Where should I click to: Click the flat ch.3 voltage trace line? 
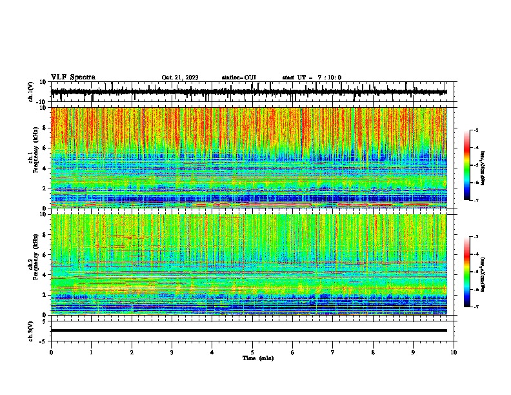(248, 330)
